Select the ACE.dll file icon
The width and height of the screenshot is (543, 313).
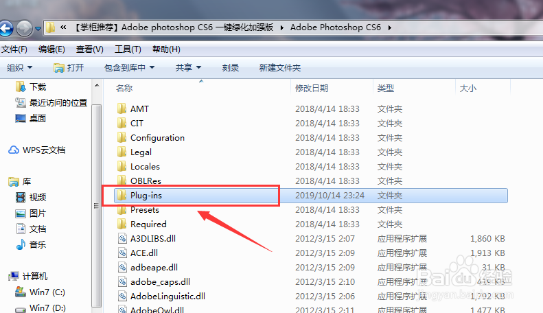point(122,253)
